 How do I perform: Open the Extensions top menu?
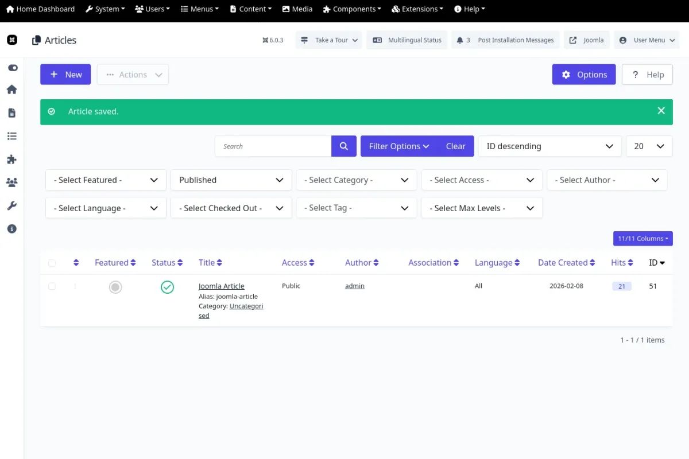417,9
